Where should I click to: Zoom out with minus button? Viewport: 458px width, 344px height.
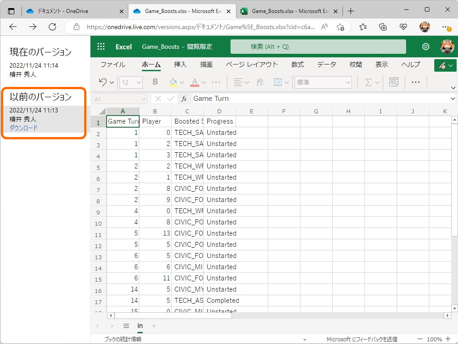[420, 339]
